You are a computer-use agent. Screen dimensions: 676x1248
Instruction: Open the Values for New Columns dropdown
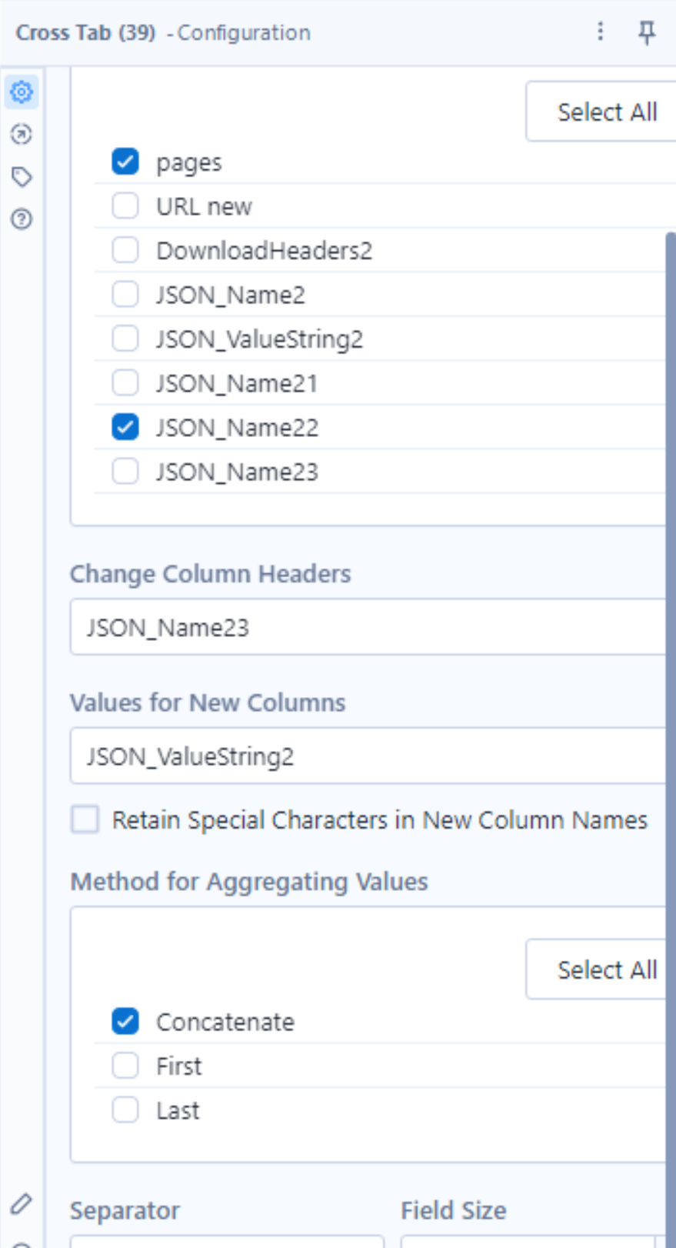(368, 756)
